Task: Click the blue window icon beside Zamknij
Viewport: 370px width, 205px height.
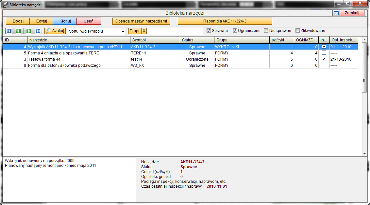Action: click(336, 13)
